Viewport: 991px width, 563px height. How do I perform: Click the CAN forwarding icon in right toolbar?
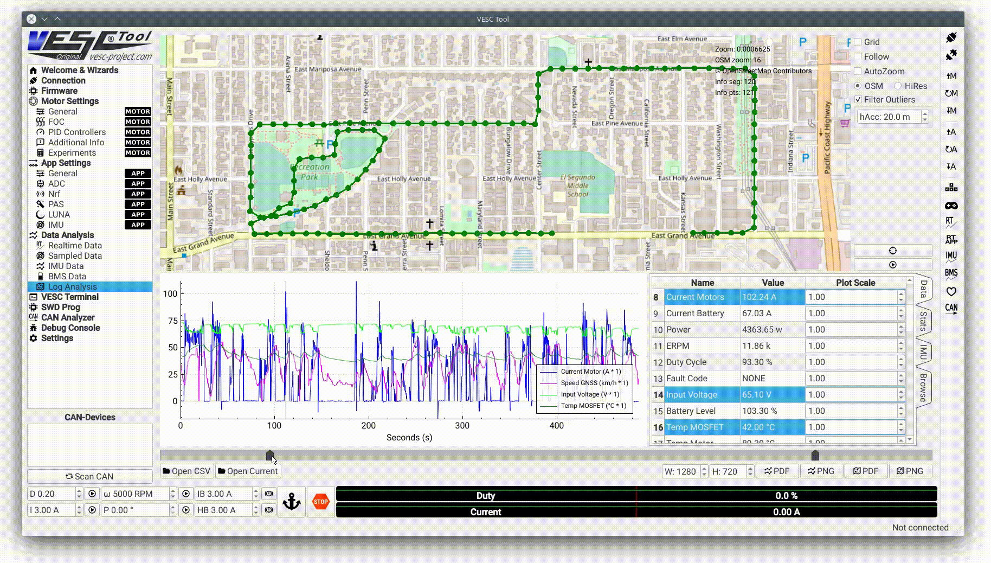951,308
